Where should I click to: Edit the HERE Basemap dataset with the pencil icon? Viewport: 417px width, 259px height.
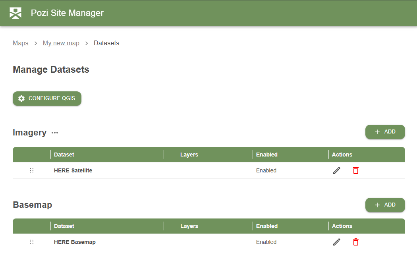(336, 242)
